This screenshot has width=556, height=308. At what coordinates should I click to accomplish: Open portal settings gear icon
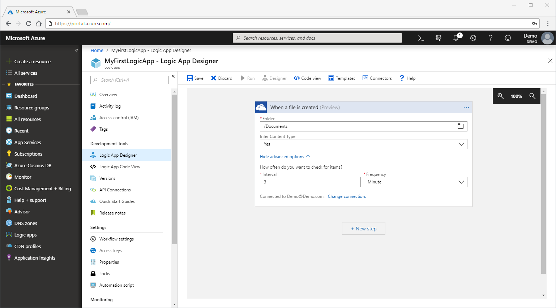point(473,38)
